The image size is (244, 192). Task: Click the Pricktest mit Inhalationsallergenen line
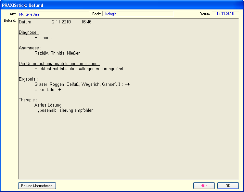79,69
